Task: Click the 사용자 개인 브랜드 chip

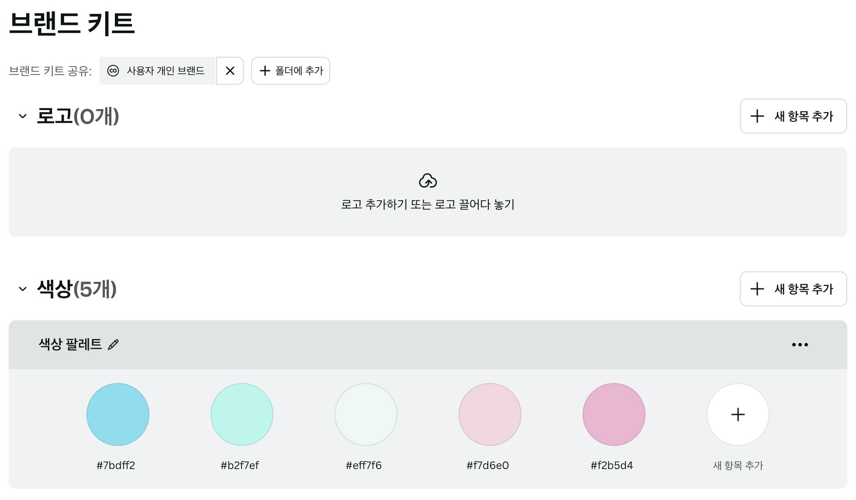Action: [x=166, y=71]
